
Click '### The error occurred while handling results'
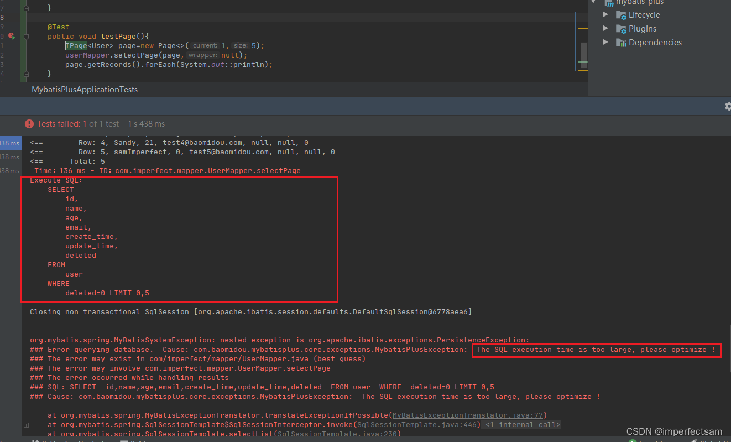tap(129, 378)
